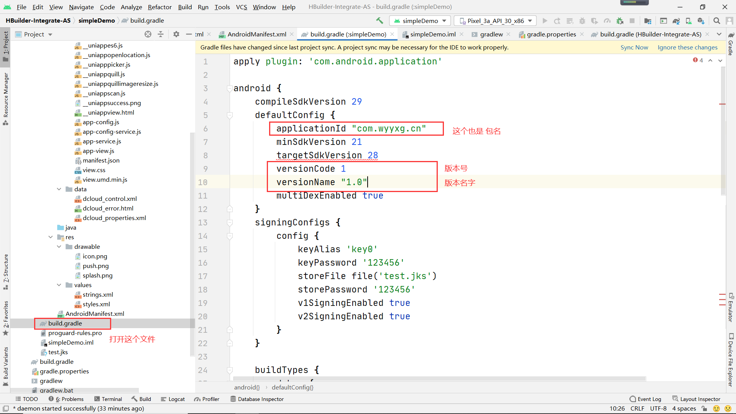The image size is (736, 414).
Task: Open the simpleDemo run configuration dropdown
Action: (420, 21)
